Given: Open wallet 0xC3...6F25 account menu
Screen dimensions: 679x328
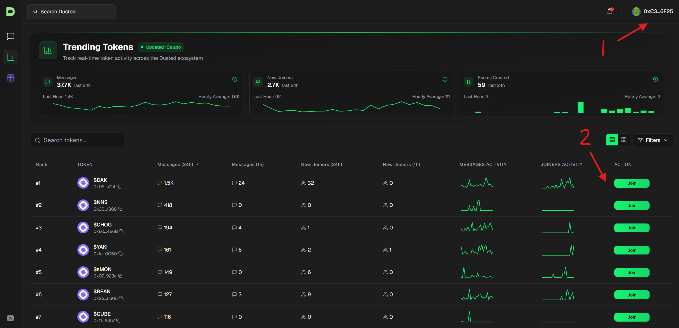Looking at the screenshot, I should tap(653, 11).
